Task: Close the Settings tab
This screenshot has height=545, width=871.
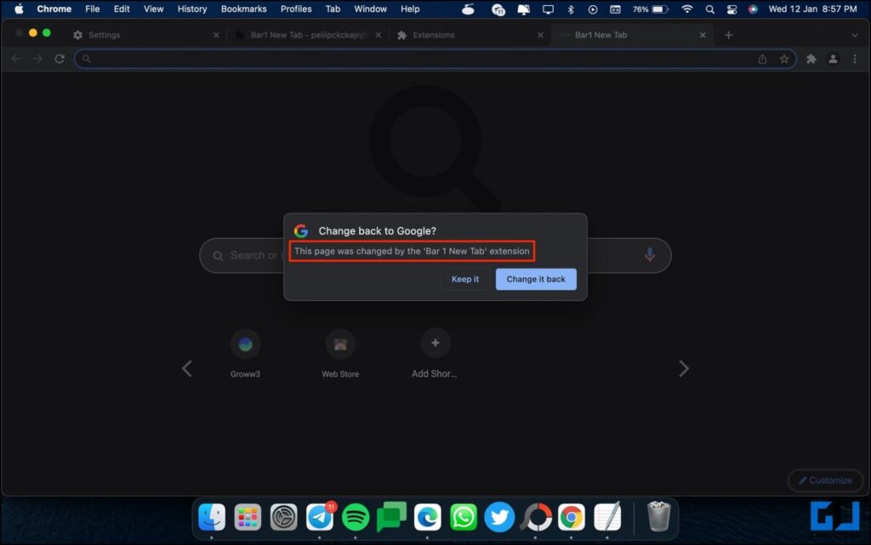Action: coord(216,35)
